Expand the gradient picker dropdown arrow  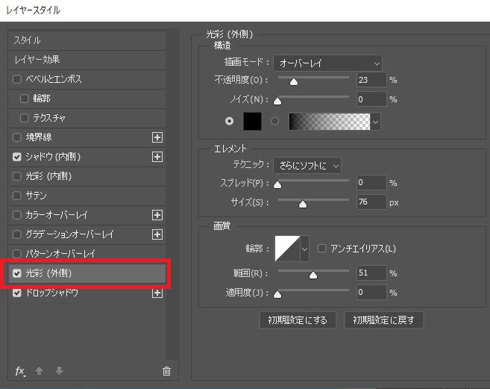376,122
